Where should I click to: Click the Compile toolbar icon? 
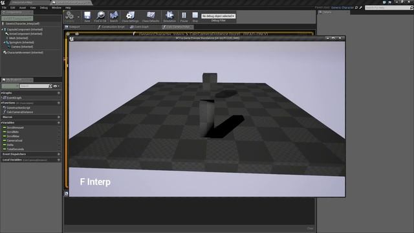69,16
